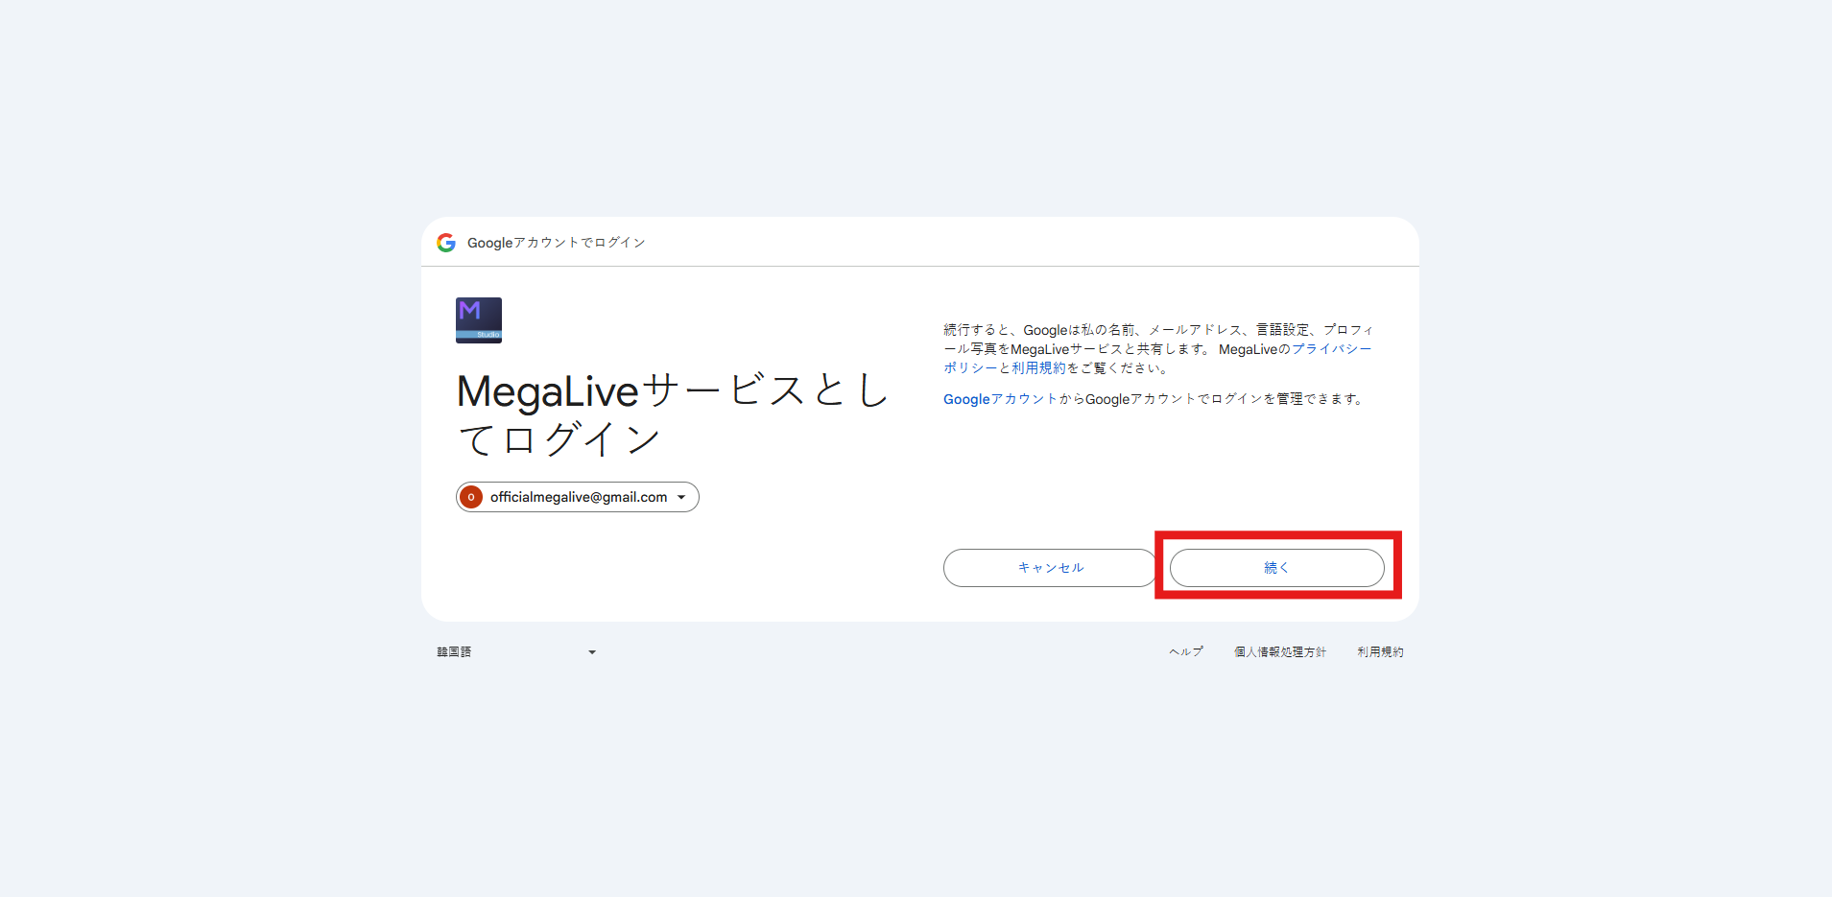Open the 個人情報処理方針 footer link
1832x897 pixels.
click(x=1280, y=651)
